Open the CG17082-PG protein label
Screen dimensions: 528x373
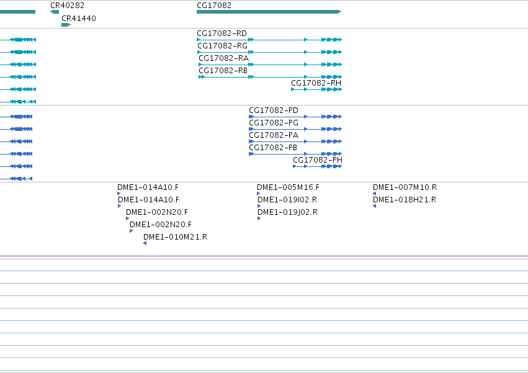pyautogui.click(x=274, y=123)
